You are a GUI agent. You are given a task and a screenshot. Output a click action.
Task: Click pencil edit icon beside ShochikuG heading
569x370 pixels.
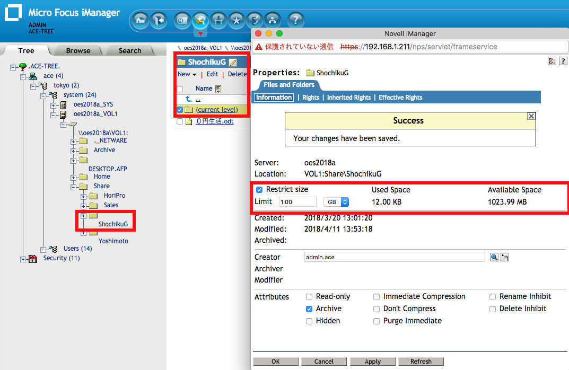[233, 63]
